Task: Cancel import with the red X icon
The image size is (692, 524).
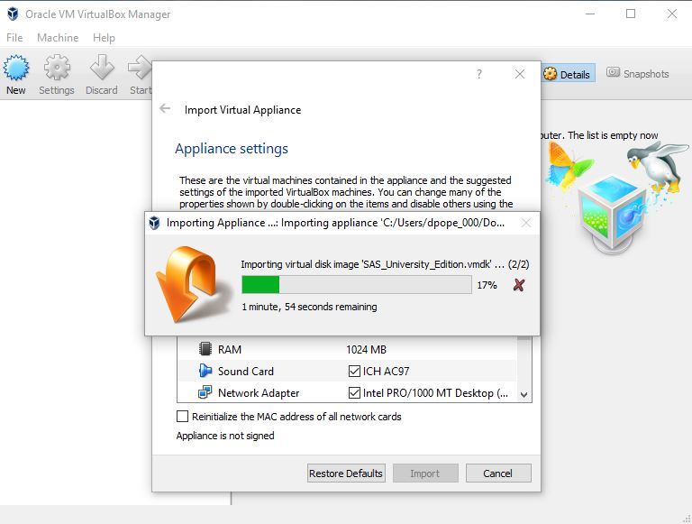Action: [519, 285]
